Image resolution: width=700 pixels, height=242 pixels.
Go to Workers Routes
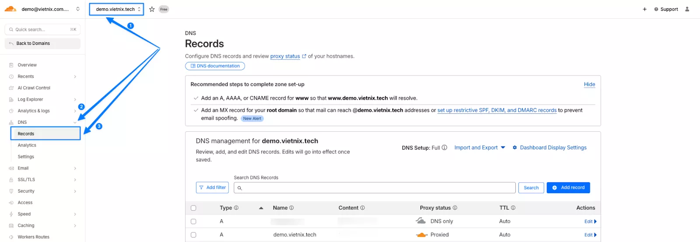click(x=34, y=237)
